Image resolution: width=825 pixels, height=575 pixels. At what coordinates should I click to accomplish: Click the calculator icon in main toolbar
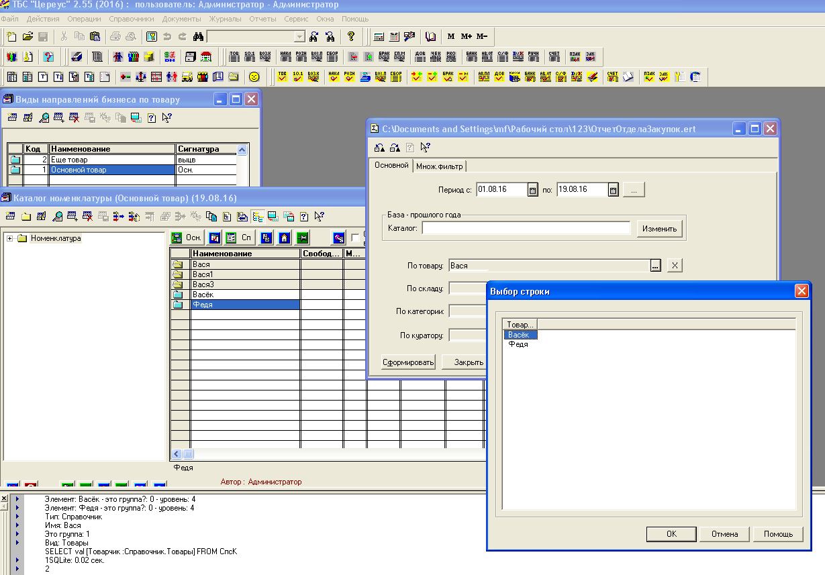coord(379,36)
